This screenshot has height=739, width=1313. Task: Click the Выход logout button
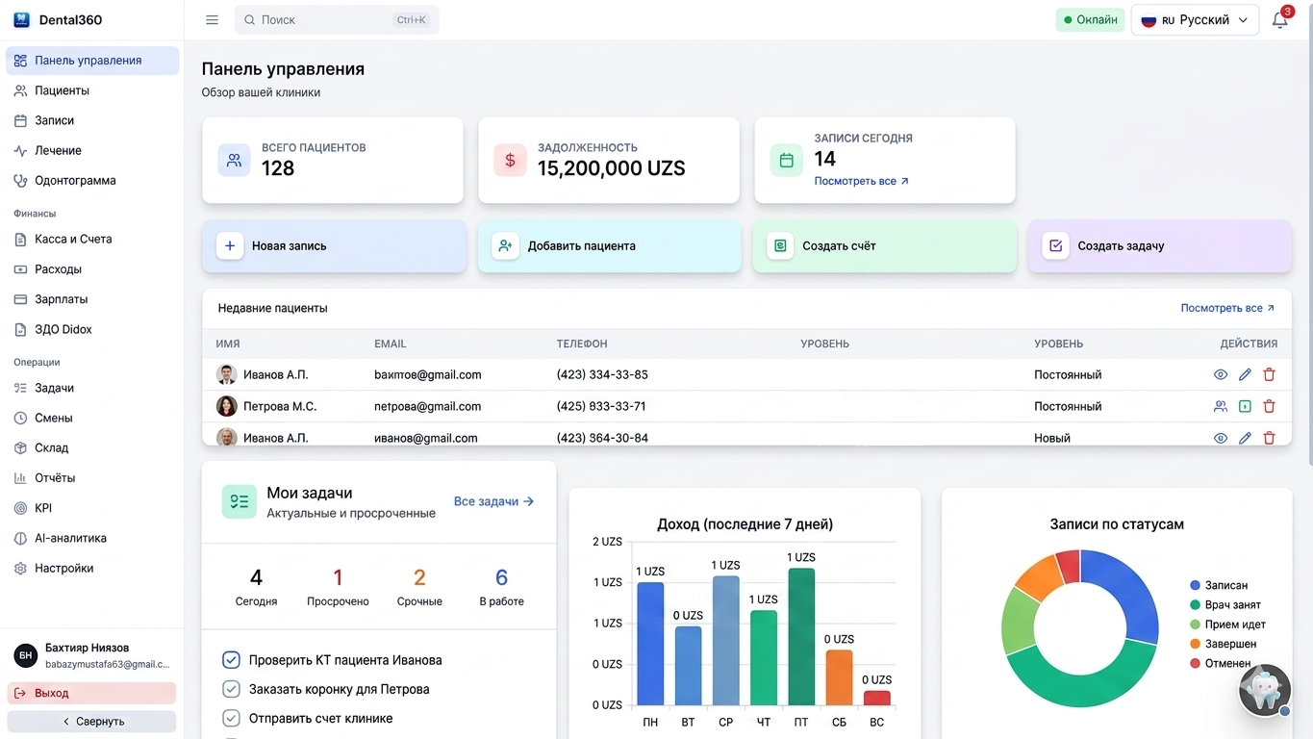(91, 693)
